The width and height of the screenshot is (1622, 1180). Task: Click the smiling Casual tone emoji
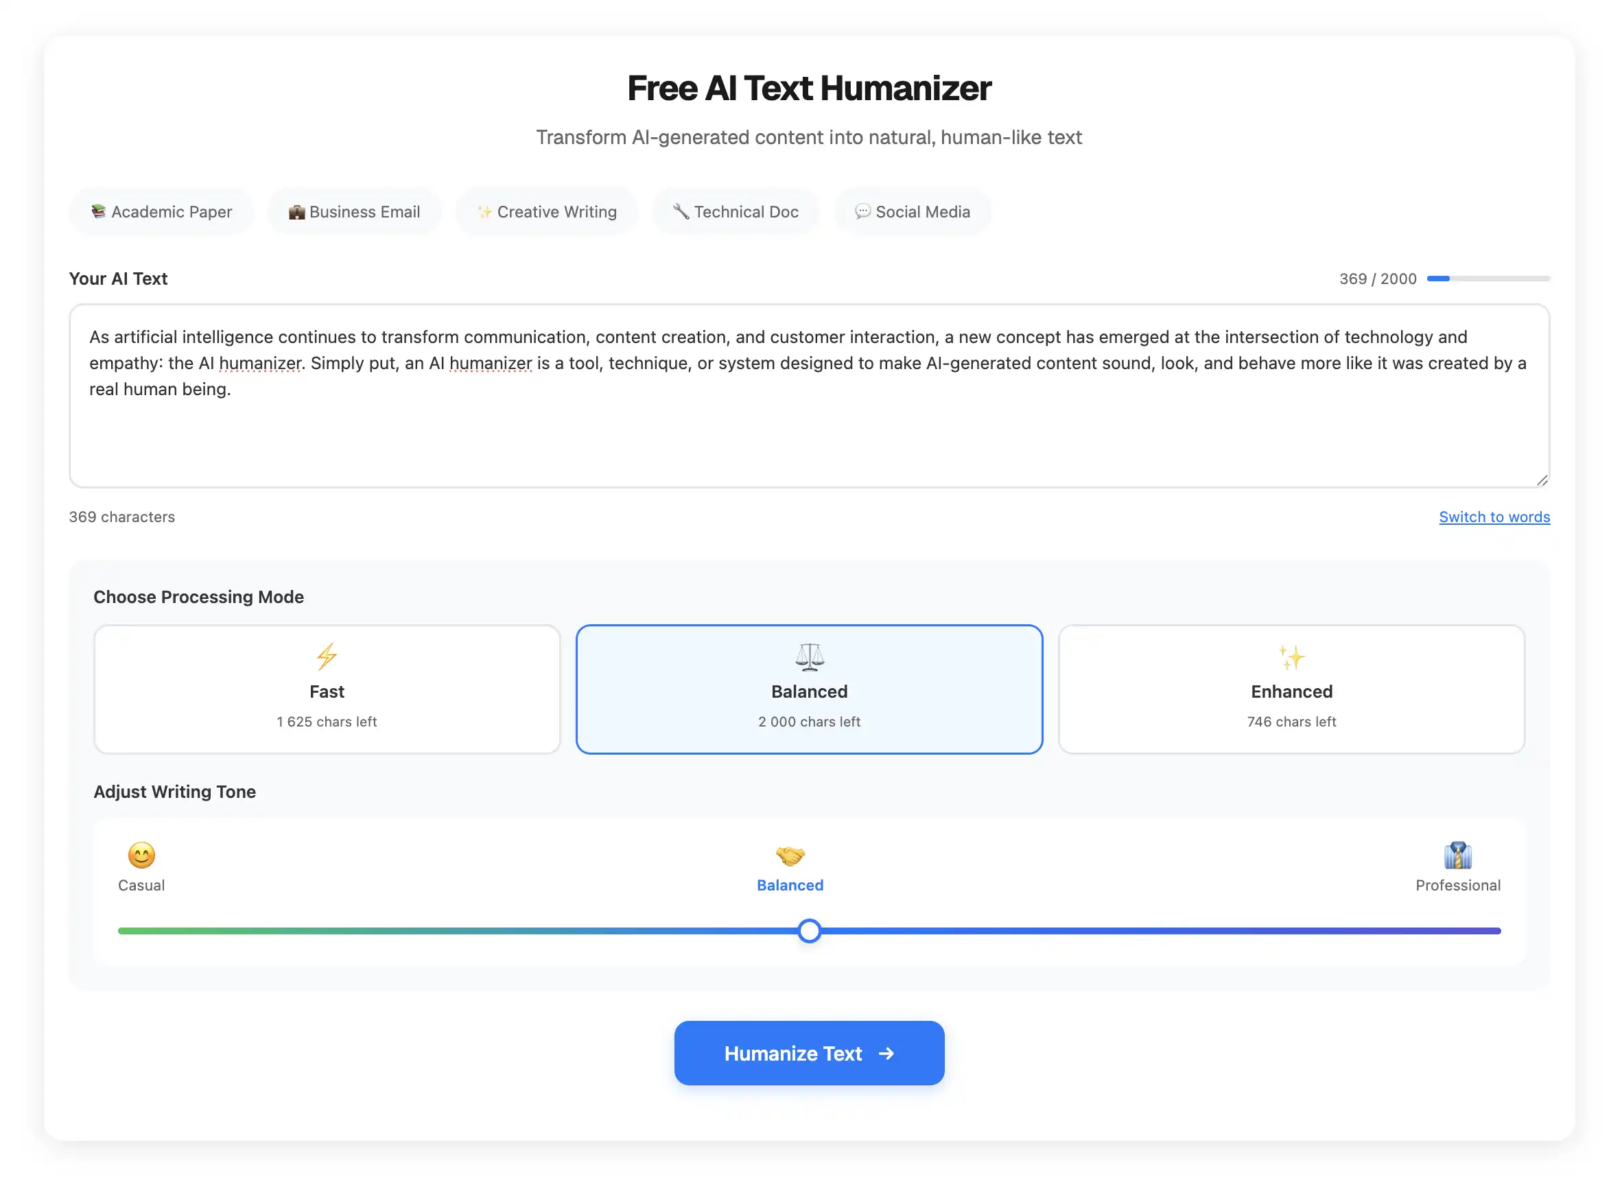tap(141, 855)
